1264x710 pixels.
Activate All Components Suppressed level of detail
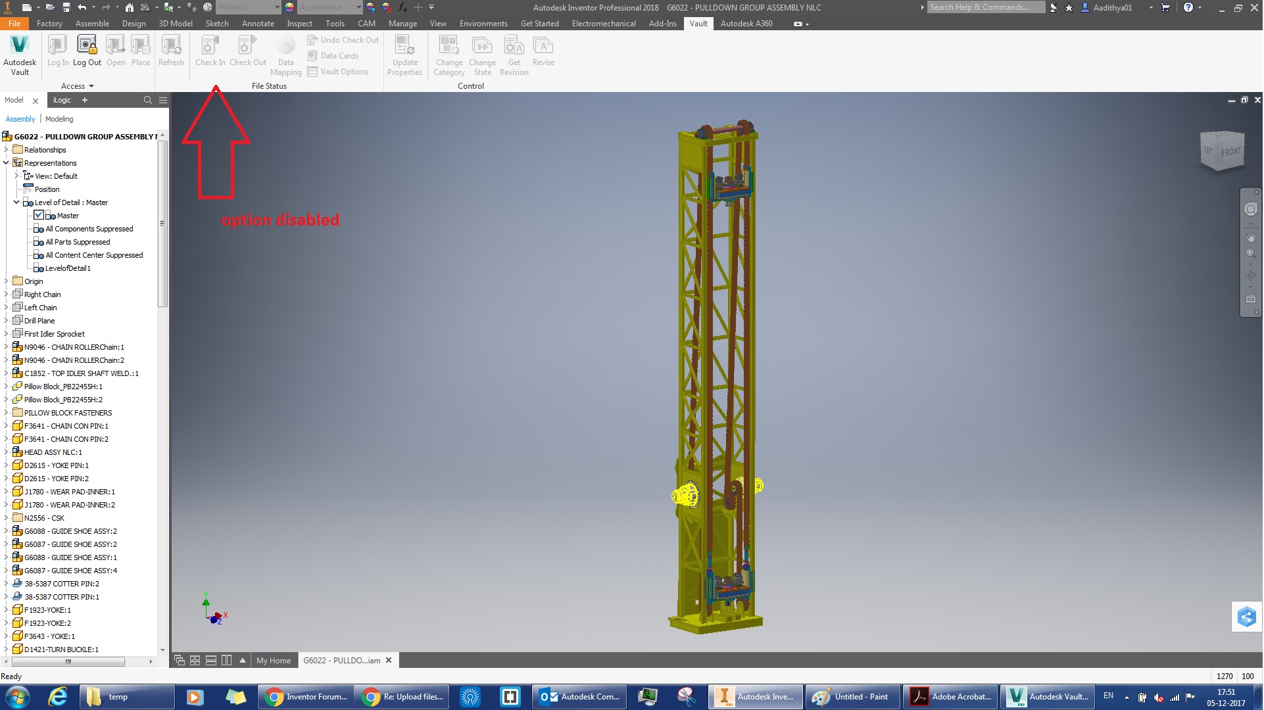point(89,229)
